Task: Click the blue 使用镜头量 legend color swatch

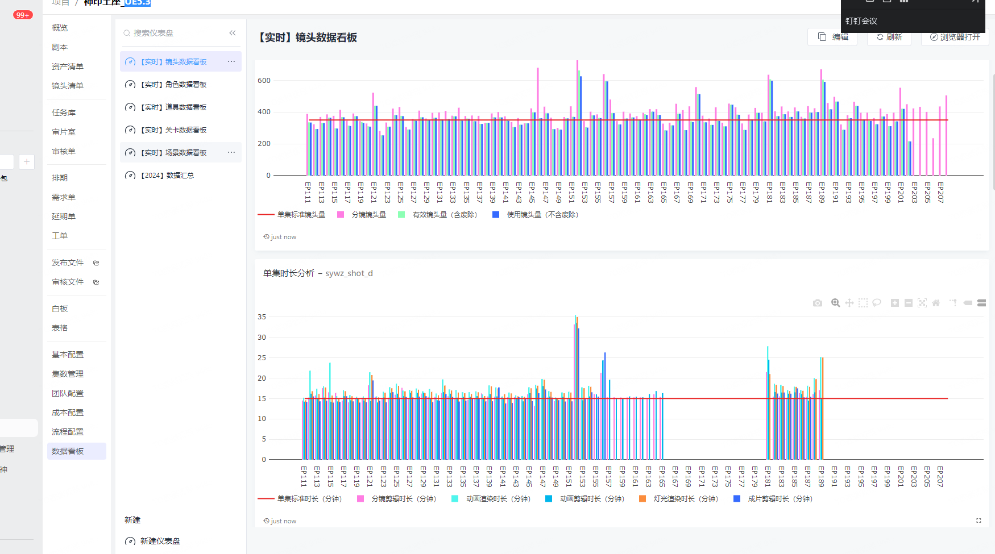Action: click(496, 215)
